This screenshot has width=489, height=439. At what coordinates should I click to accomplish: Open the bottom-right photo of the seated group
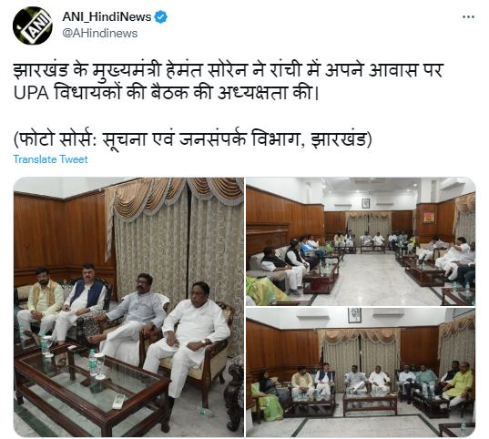point(361,373)
